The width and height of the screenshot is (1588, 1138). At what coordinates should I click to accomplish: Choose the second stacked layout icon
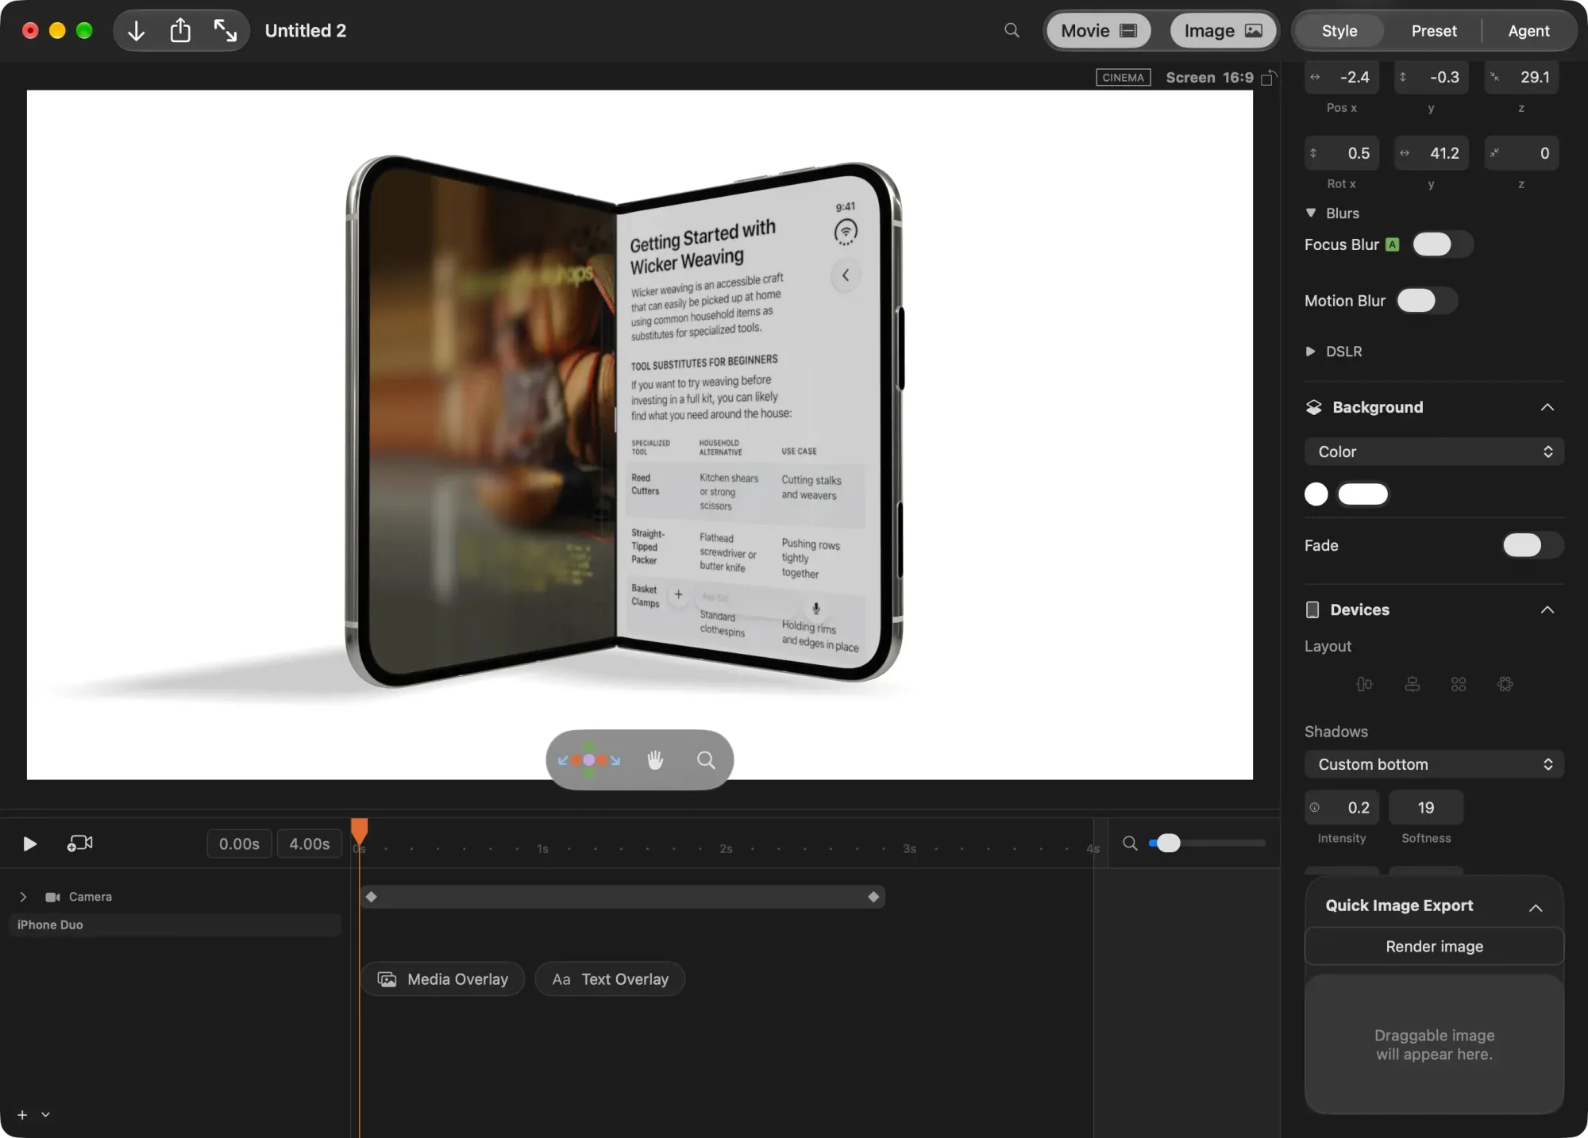1412,684
